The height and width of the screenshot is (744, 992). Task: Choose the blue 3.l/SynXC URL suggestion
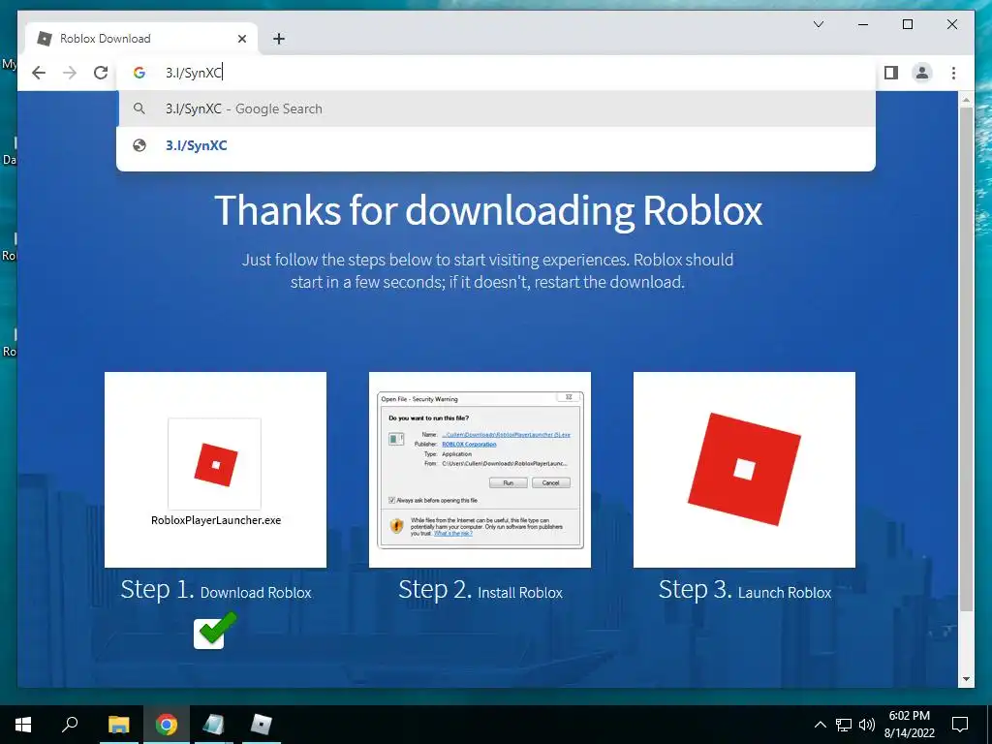pos(497,145)
